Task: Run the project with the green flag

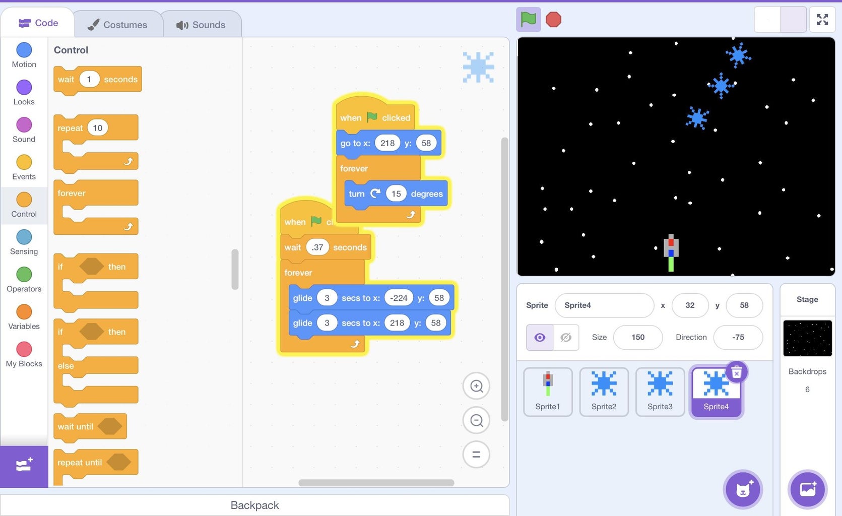Action: click(x=528, y=19)
